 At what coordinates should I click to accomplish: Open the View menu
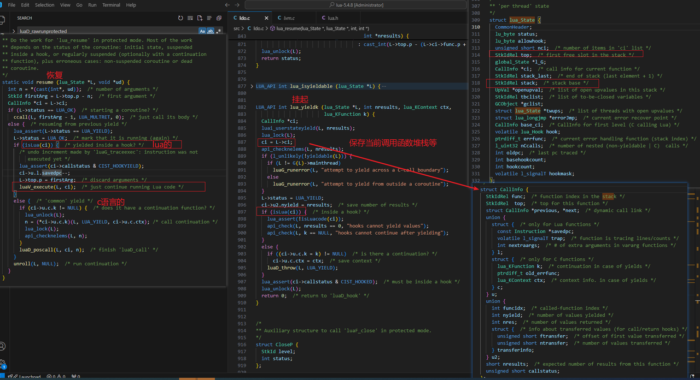65,5
